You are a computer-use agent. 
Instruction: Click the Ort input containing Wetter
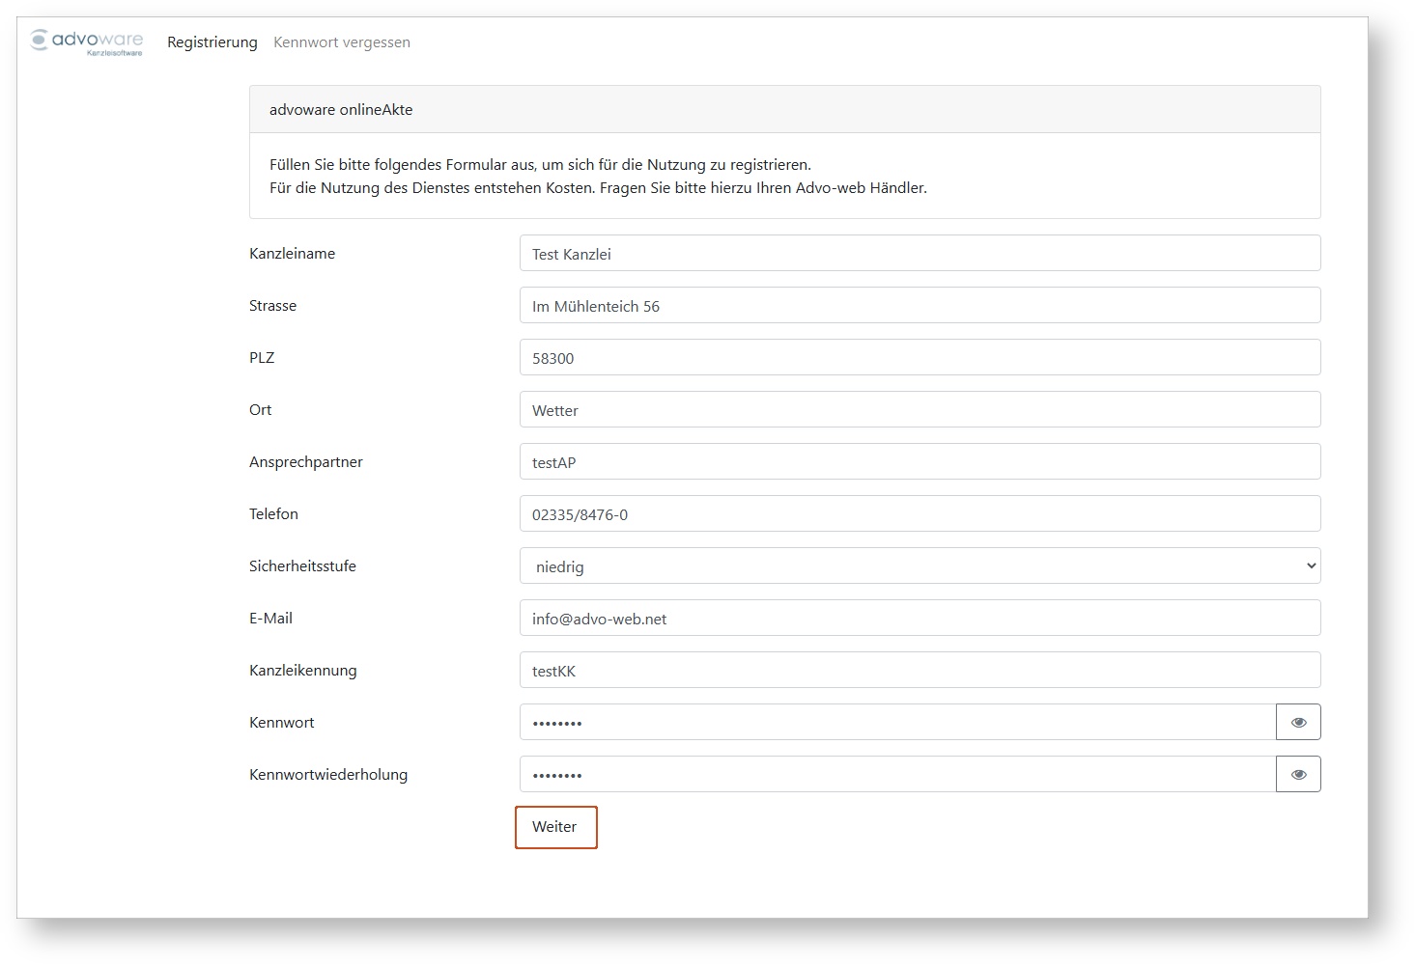[919, 410]
